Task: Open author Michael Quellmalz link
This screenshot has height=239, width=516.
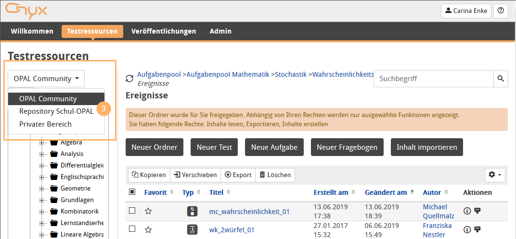Action: coord(439,212)
